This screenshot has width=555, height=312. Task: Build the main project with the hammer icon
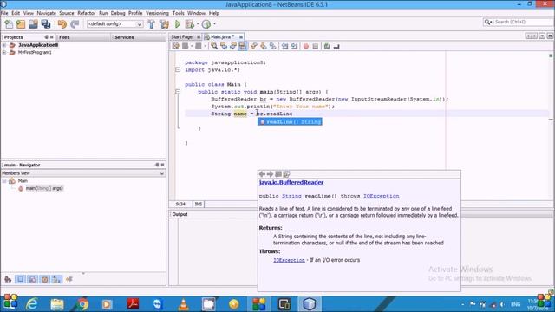152,24
